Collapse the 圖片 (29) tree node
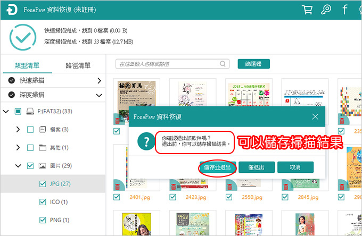362x236 pixels. pyautogui.click(x=18, y=166)
